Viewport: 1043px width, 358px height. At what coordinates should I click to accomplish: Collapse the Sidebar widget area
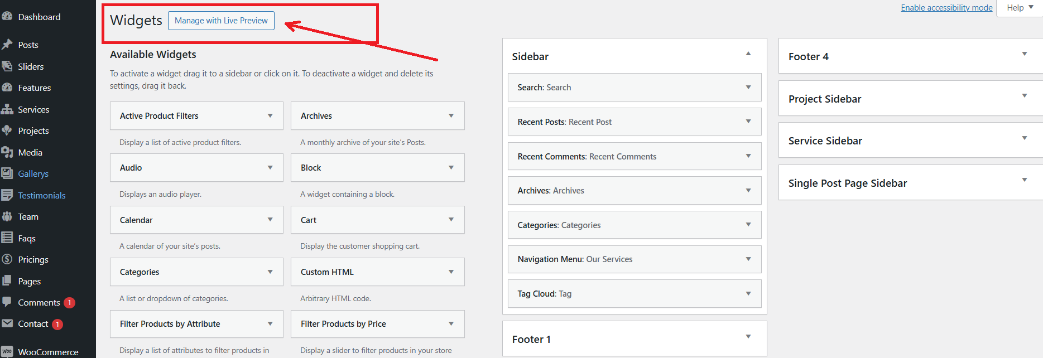click(748, 54)
